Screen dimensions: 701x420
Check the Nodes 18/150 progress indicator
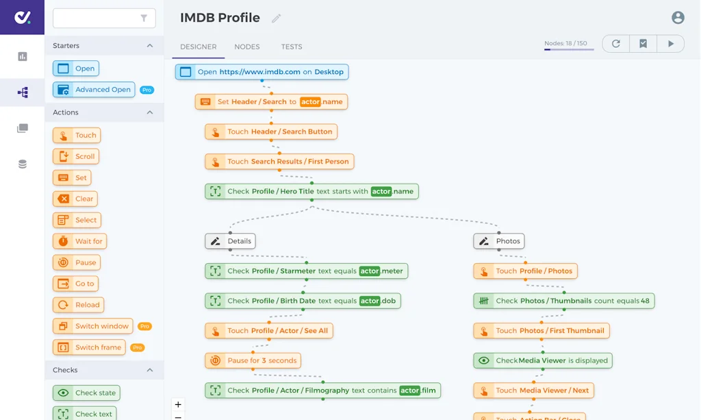point(568,42)
